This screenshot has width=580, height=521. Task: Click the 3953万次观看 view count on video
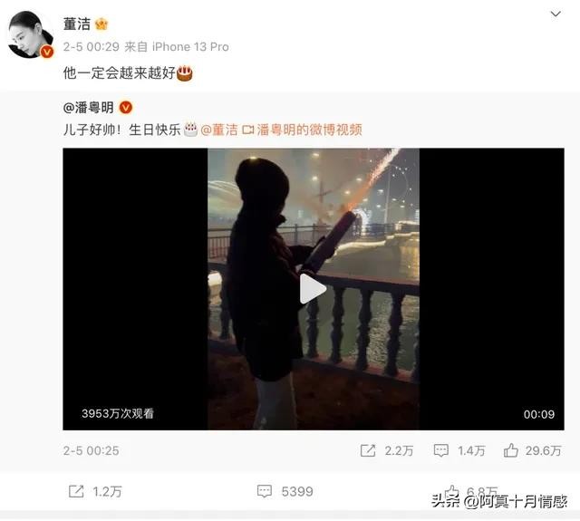(x=118, y=413)
